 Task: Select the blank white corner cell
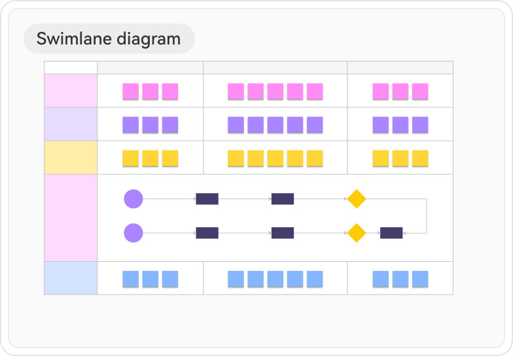pyautogui.click(x=71, y=67)
